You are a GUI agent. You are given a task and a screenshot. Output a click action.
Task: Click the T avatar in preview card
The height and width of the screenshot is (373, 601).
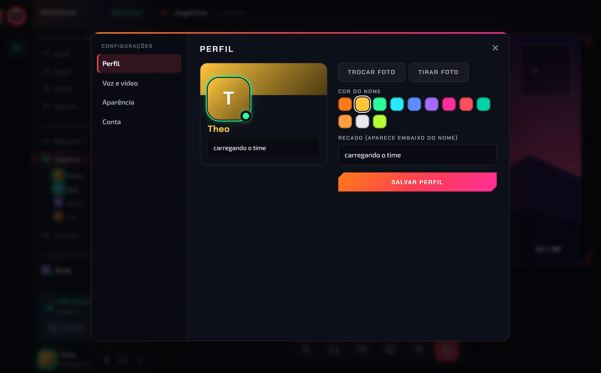coord(229,99)
